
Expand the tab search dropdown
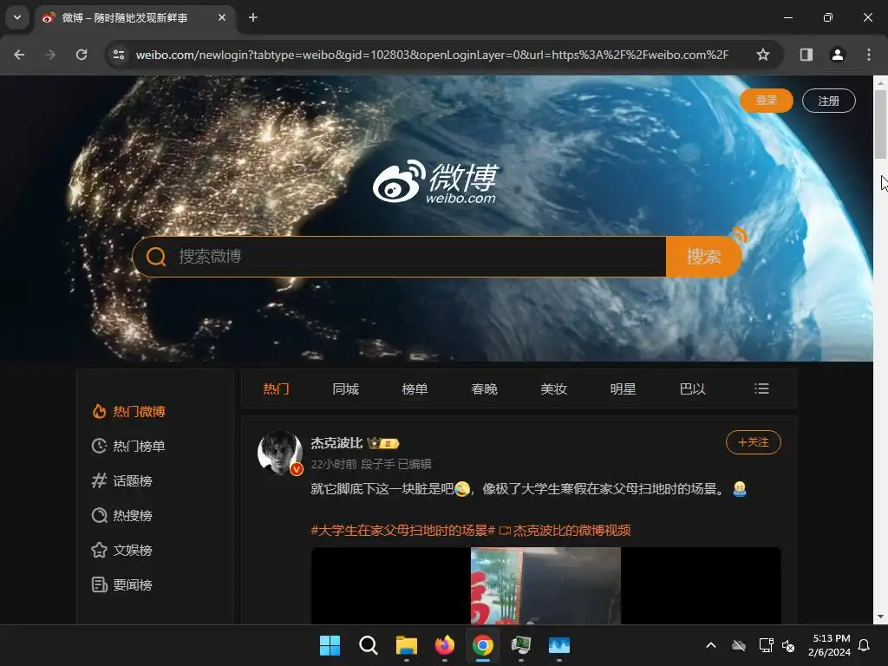17,17
